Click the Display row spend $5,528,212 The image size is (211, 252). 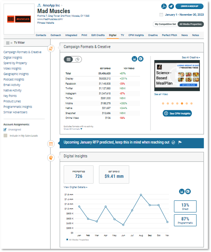pyautogui.click(x=104, y=79)
